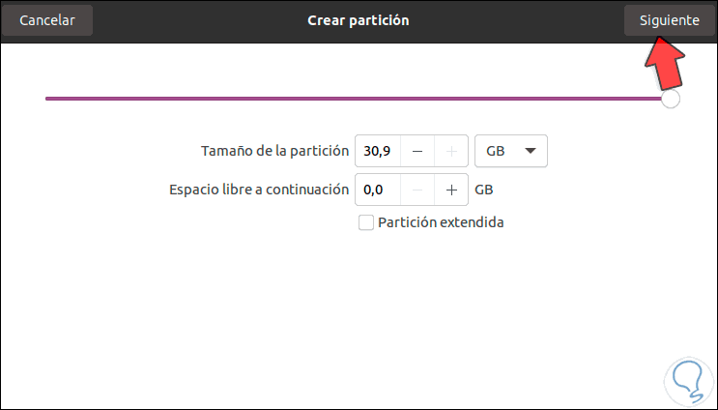Increase free space with plus button
The height and width of the screenshot is (410, 718).
451,190
